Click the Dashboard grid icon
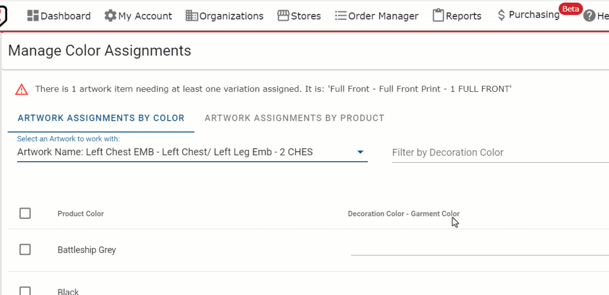Image resolution: width=609 pixels, height=295 pixels. [33, 16]
